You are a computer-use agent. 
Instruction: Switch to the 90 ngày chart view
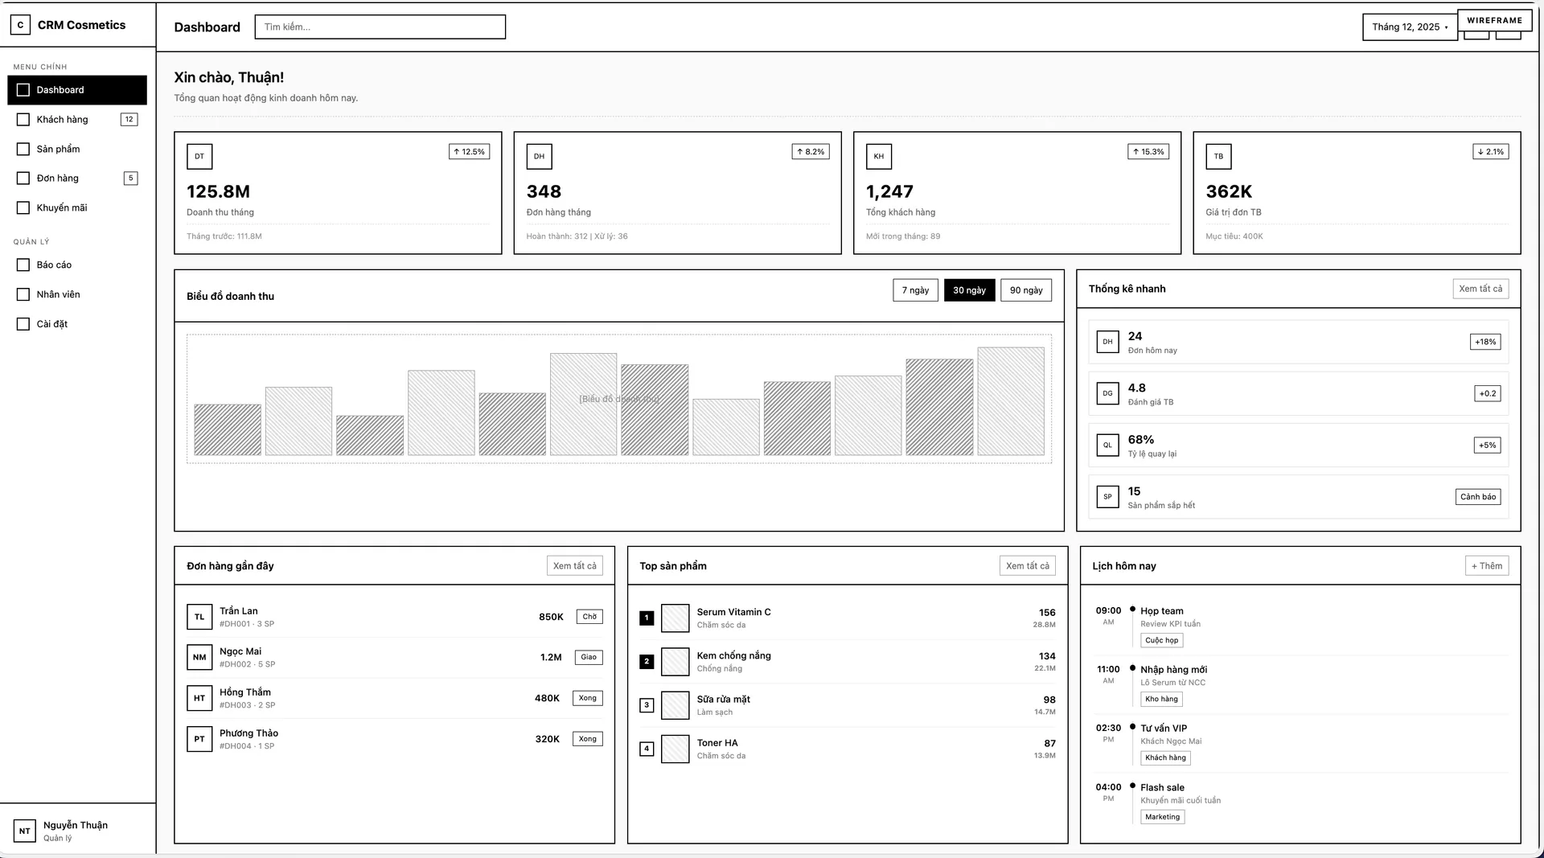(1026, 289)
